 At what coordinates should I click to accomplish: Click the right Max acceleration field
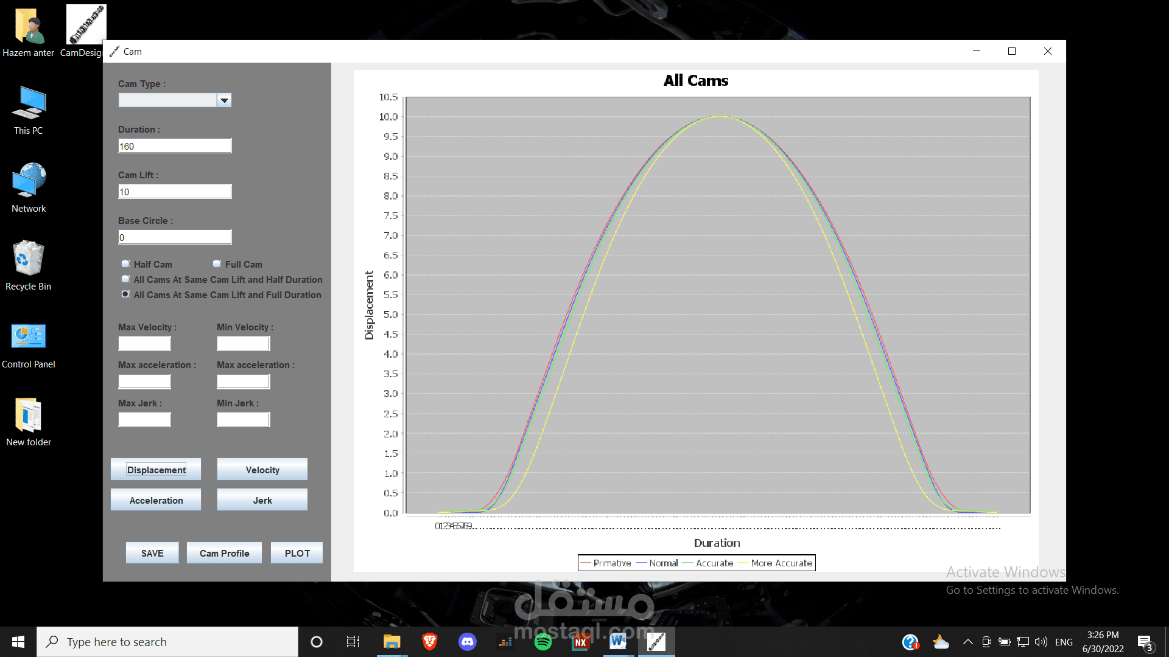[x=243, y=381]
